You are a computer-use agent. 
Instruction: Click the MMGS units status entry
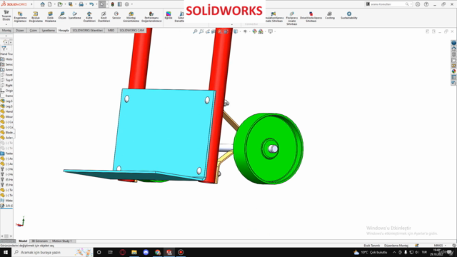438,246
